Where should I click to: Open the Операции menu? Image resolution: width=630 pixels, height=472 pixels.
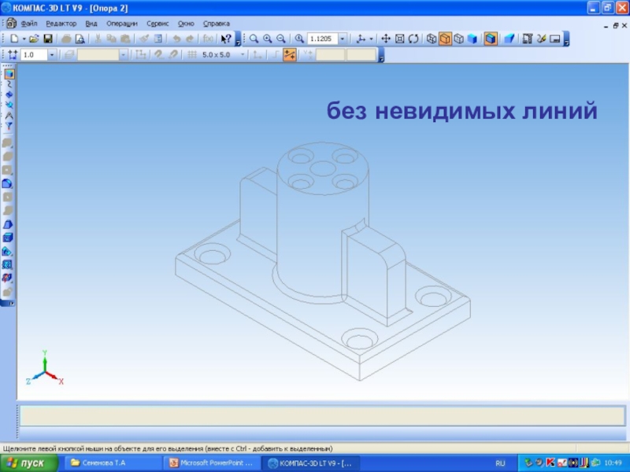tap(121, 24)
